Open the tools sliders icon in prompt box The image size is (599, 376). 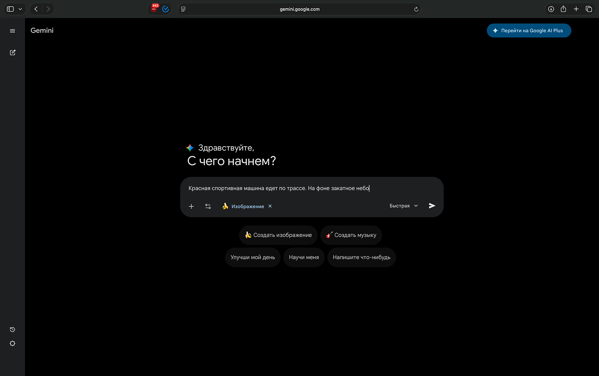[208, 206]
